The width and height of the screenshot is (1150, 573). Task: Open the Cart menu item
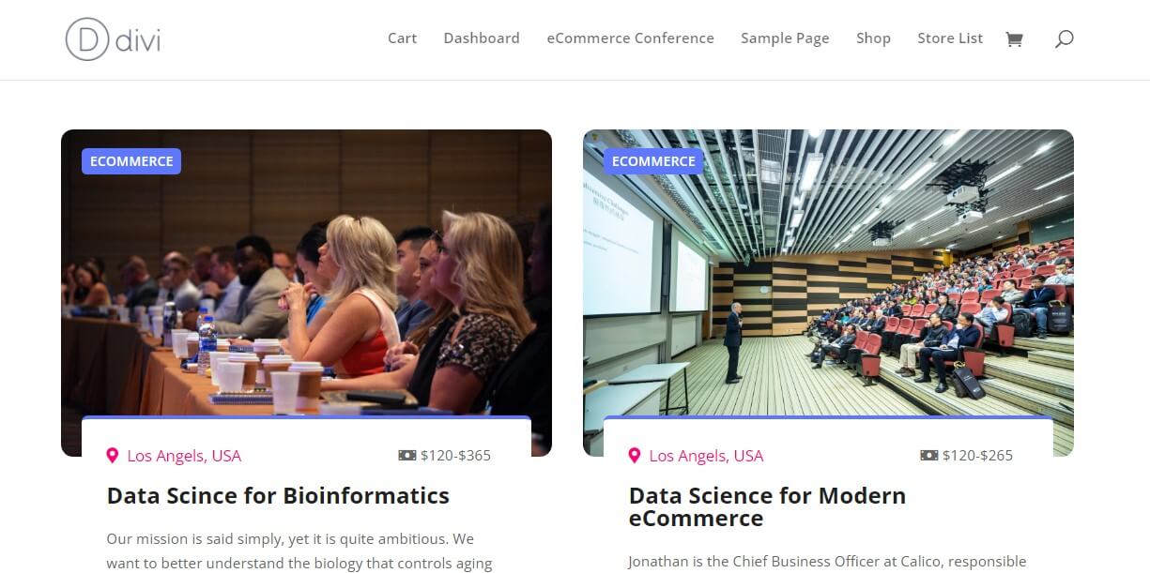tap(402, 38)
